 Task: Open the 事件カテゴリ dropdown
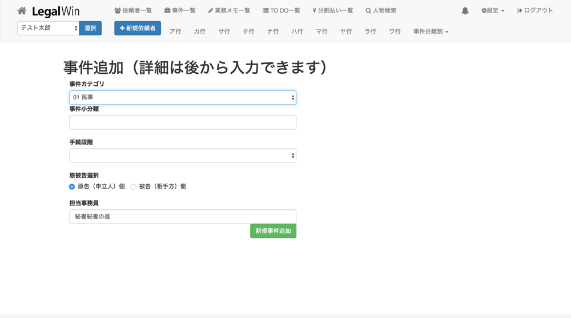pyautogui.click(x=183, y=98)
